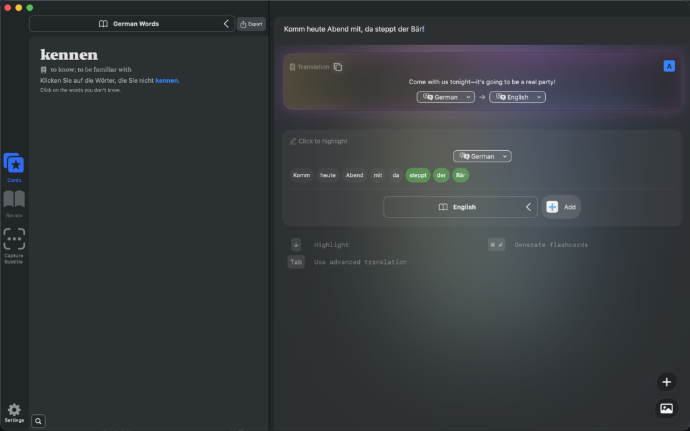The image size is (690, 431).
Task: Open target language English dropdown
Action: click(x=517, y=97)
